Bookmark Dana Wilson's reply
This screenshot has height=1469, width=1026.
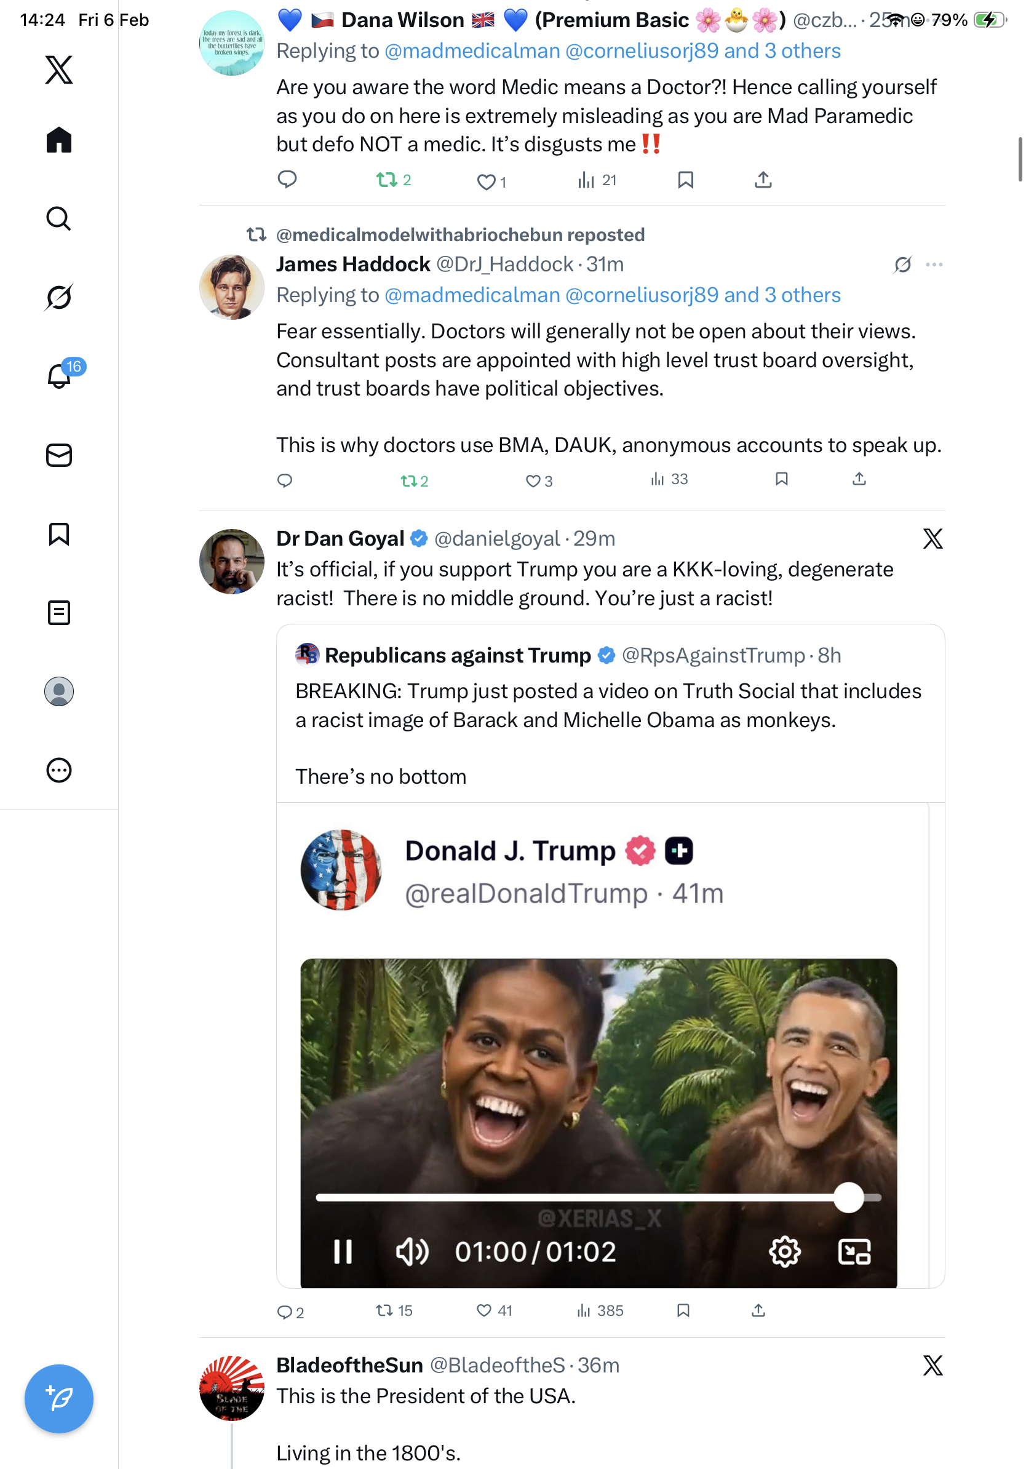(x=685, y=180)
